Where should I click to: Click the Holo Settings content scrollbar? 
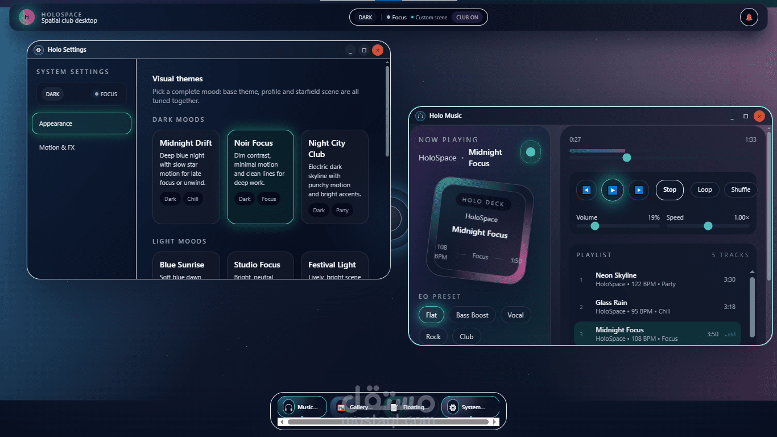click(x=387, y=111)
